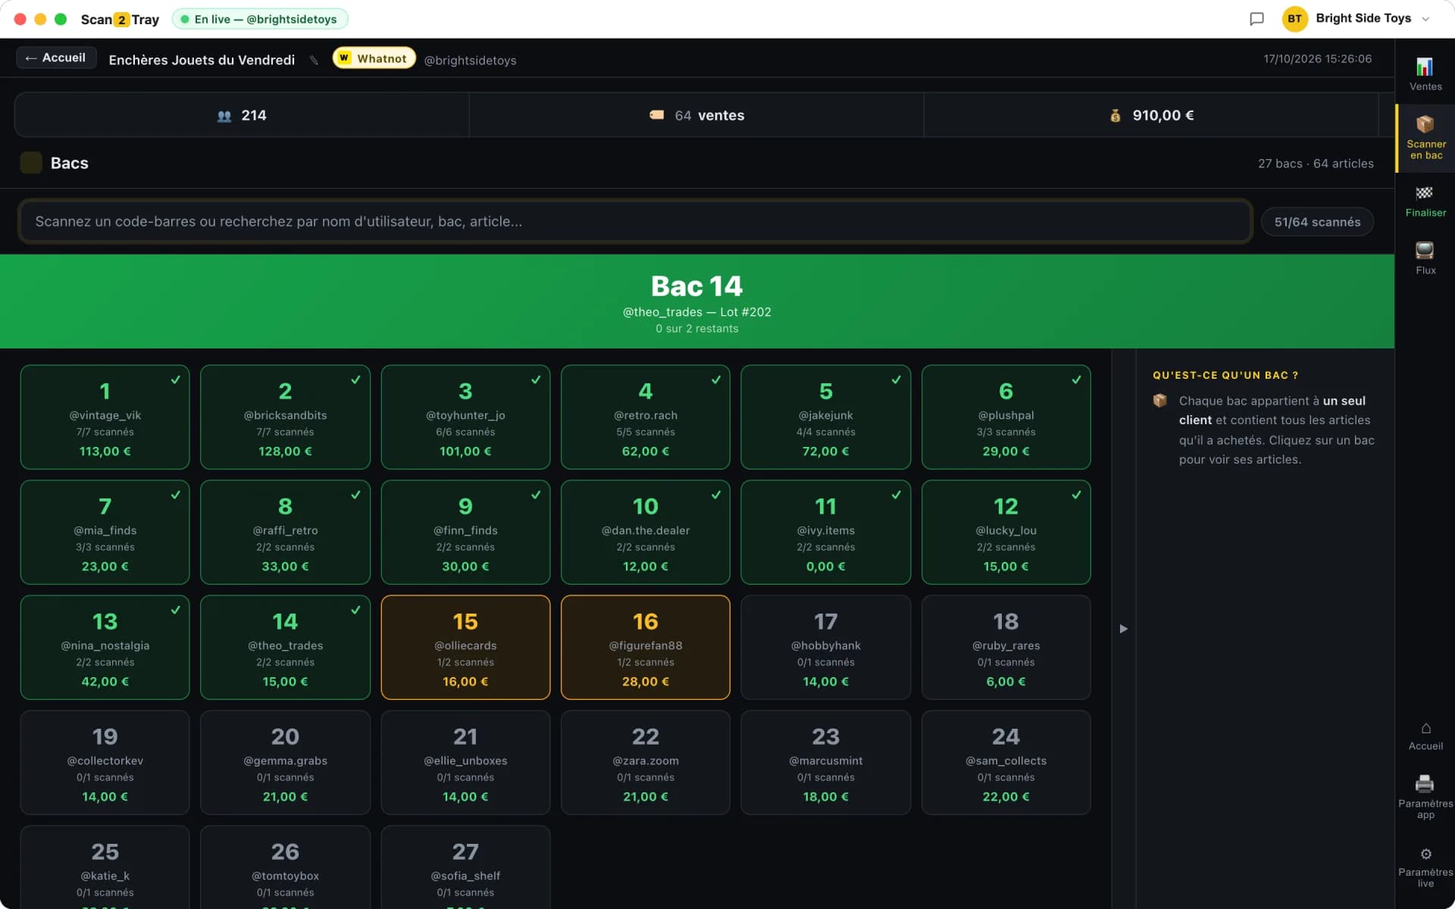Screen dimensions: 1455x909
Task: Toggle the checkmark on bac 1
Action: [175, 380]
